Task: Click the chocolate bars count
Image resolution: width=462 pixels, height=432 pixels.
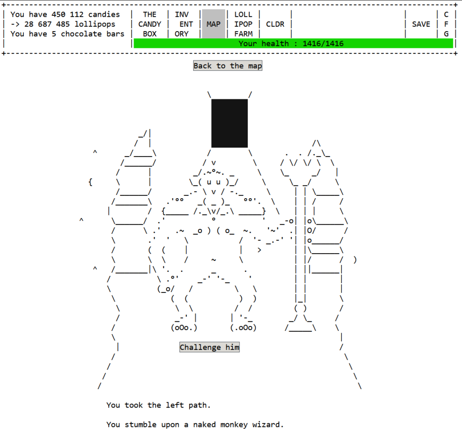Action: [x=67, y=34]
